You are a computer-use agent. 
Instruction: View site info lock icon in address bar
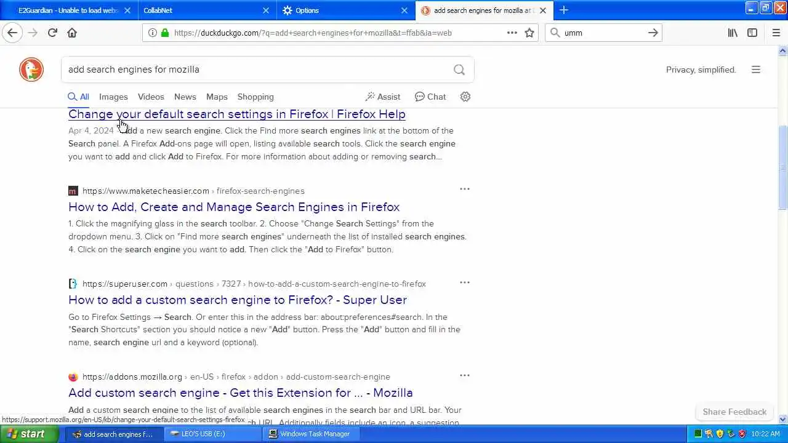(x=164, y=33)
